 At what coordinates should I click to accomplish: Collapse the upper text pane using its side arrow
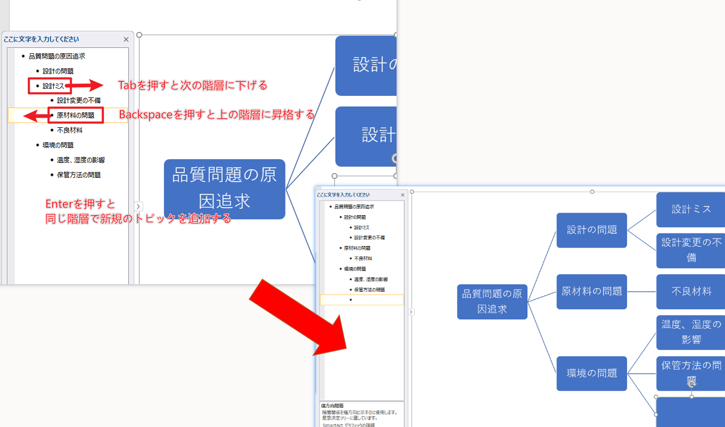coord(137,206)
